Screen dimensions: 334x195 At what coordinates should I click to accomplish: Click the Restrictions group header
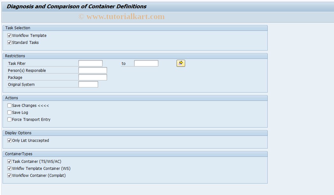coord(135,56)
